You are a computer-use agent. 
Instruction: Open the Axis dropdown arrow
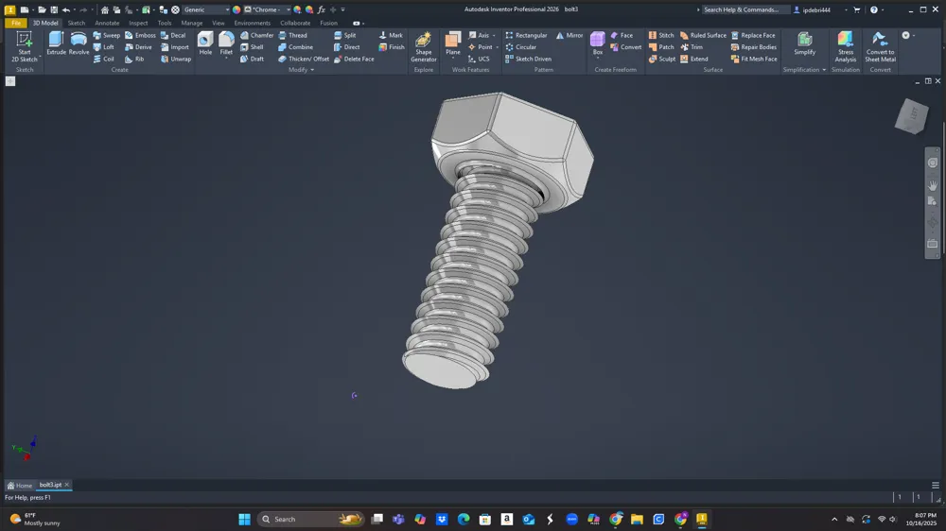(494, 36)
